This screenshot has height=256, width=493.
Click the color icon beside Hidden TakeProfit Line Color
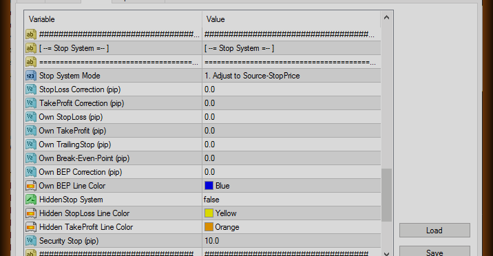click(31, 227)
